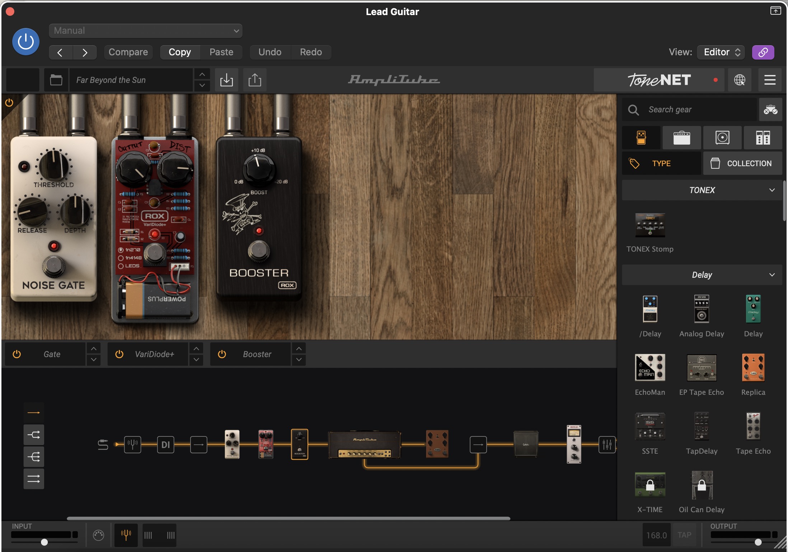The width and height of the screenshot is (788, 552).
Task: Step Booster slot to previous model
Action: (x=299, y=348)
